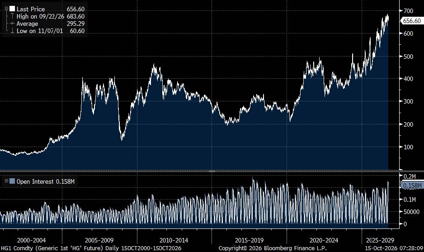Click the 295.29 average value
The width and height of the screenshot is (424, 252).
click(76, 24)
